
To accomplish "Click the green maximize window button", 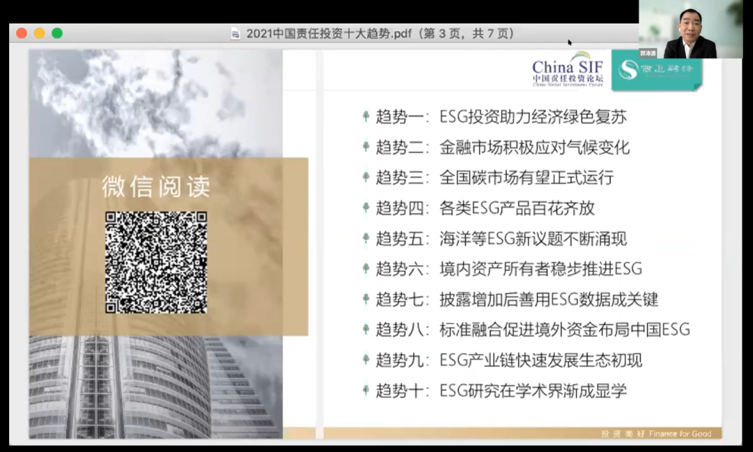I will [x=57, y=33].
